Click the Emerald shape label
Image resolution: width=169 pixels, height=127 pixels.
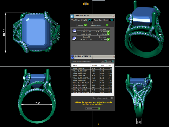click(x=86, y=37)
